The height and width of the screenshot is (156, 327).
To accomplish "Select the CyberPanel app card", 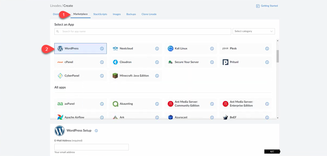I will coord(81,76).
